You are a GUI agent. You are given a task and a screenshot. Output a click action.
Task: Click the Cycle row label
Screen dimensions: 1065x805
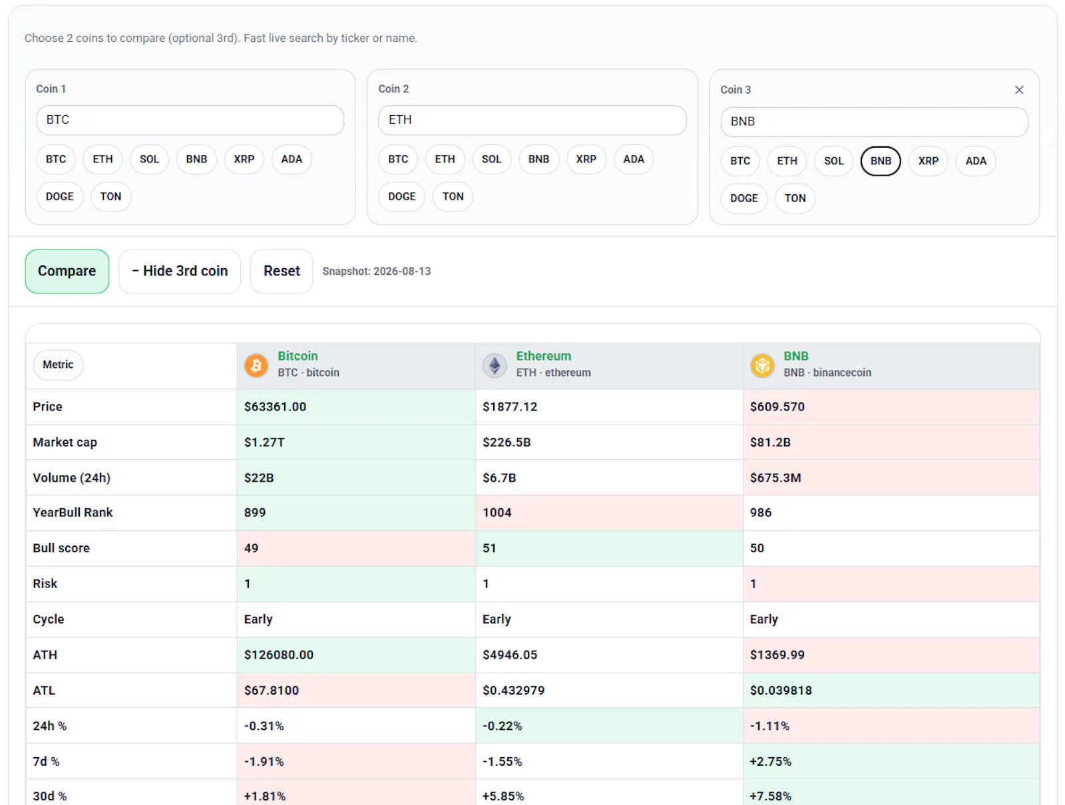point(49,619)
